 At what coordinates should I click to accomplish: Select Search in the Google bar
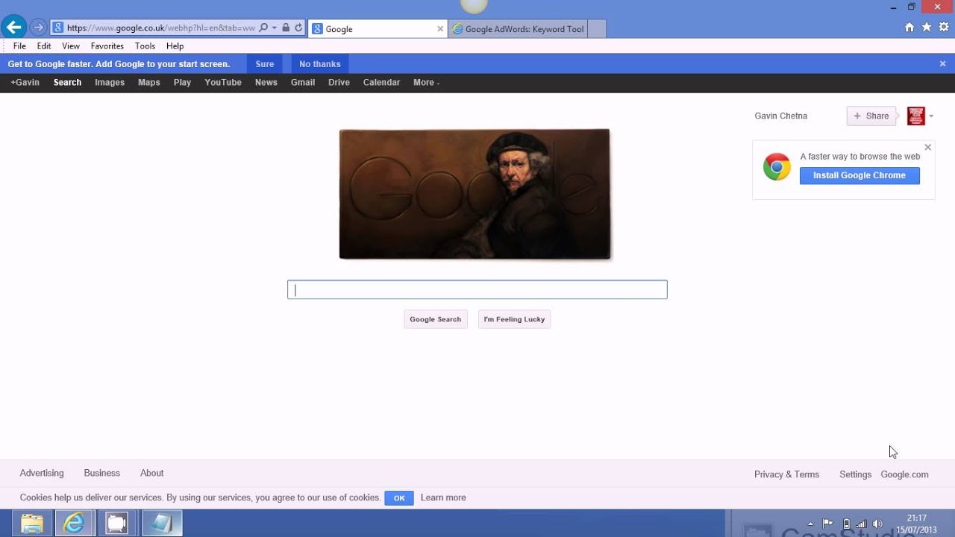coord(67,83)
